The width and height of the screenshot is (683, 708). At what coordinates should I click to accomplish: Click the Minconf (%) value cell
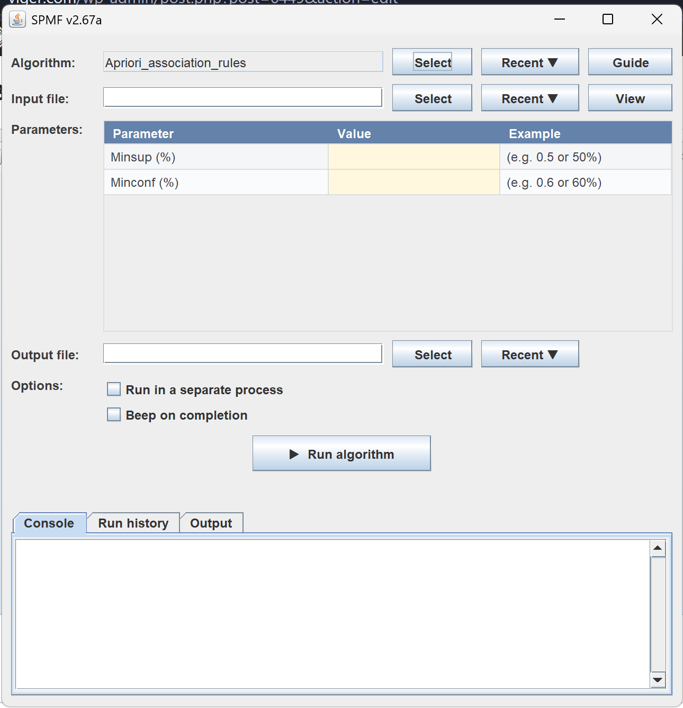click(414, 182)
